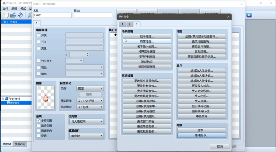Click the first switch selector ellipsis field

(x=84, y=35)
